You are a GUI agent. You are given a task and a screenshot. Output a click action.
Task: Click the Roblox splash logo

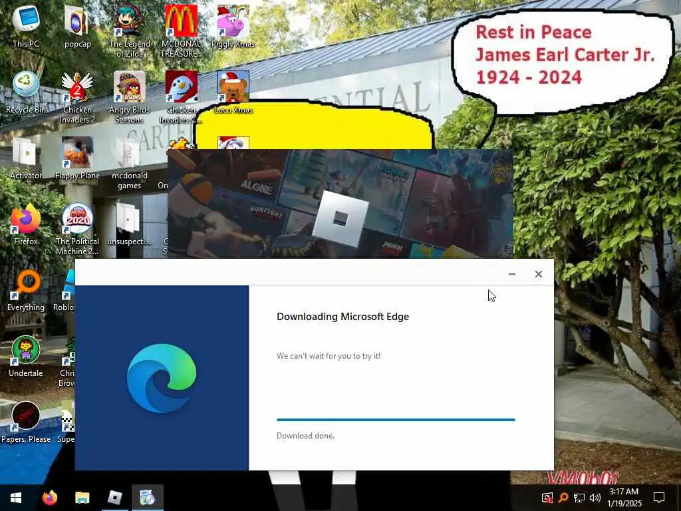coord(340,218)
